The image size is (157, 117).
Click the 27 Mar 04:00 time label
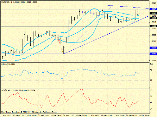coord(94,115)
